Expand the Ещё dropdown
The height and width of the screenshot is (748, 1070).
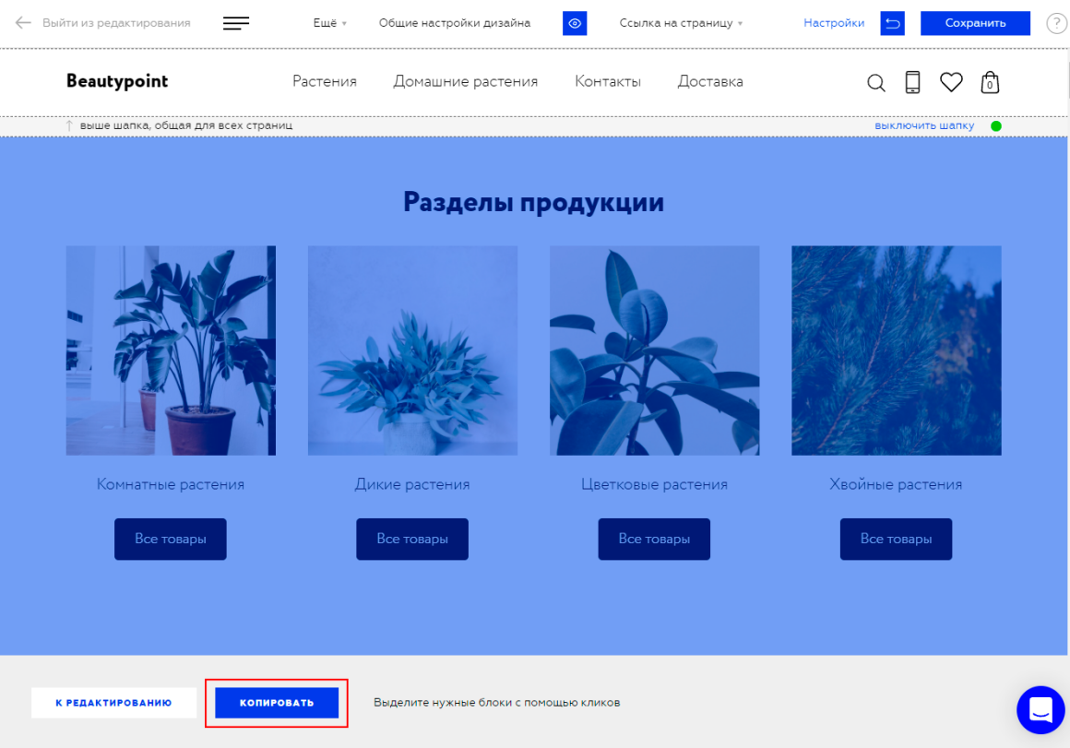pos(330,23)
